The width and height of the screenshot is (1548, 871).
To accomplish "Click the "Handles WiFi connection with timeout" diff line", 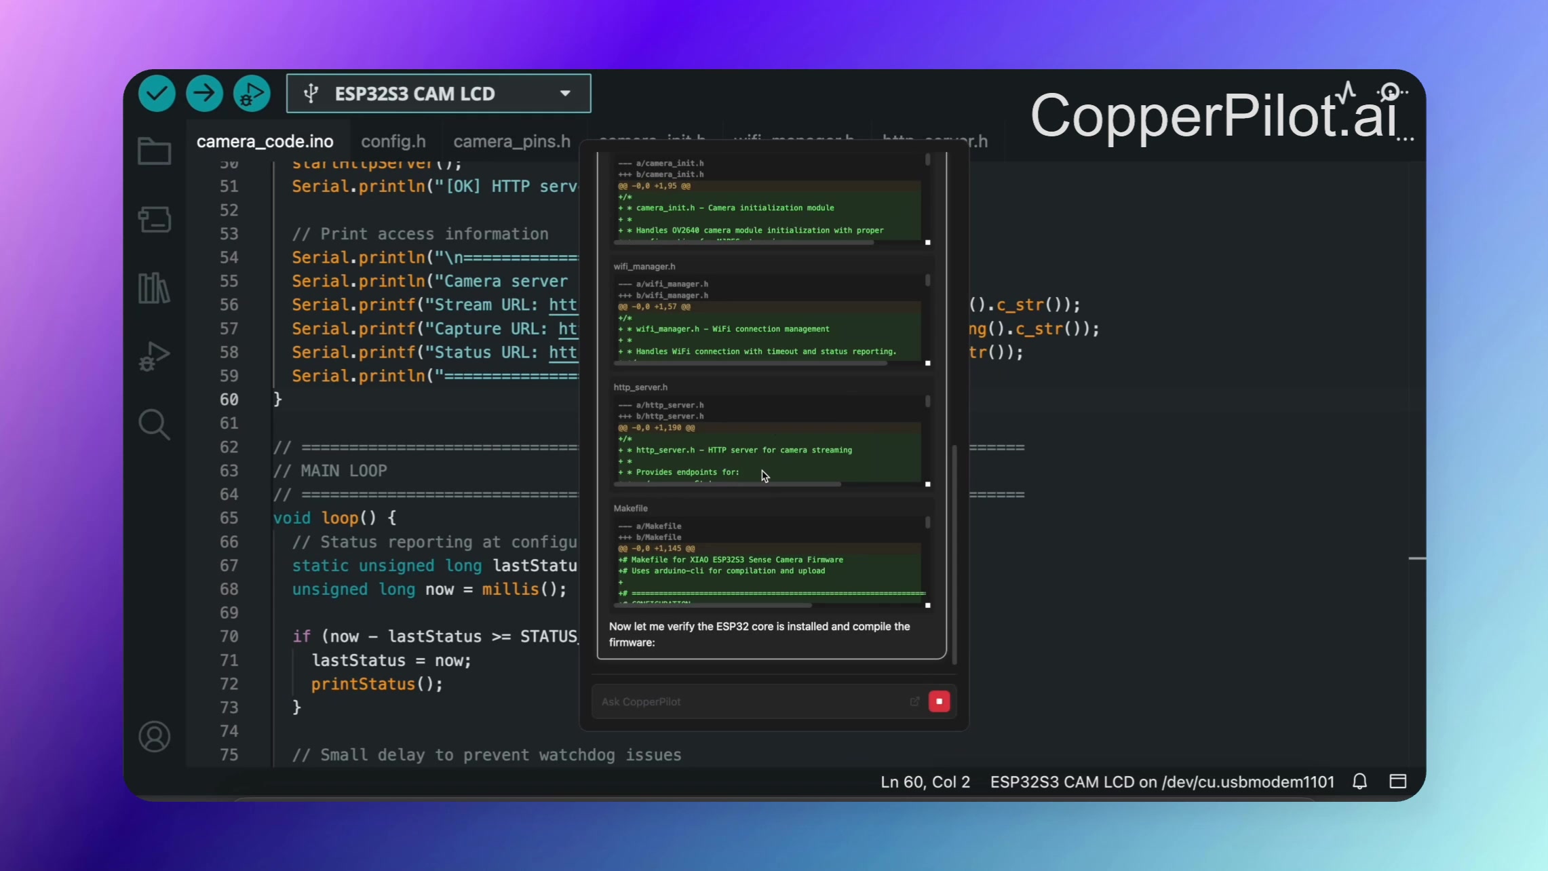I will (x=758, y=351).
